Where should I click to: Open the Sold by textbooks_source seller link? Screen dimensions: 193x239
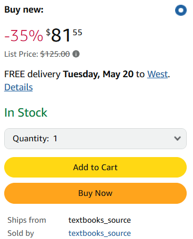pos(99,233)
